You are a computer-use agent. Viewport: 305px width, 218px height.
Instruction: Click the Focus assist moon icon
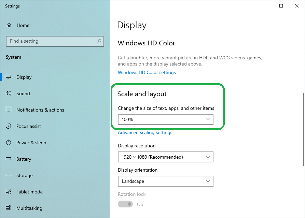click(x=9, y=126)
